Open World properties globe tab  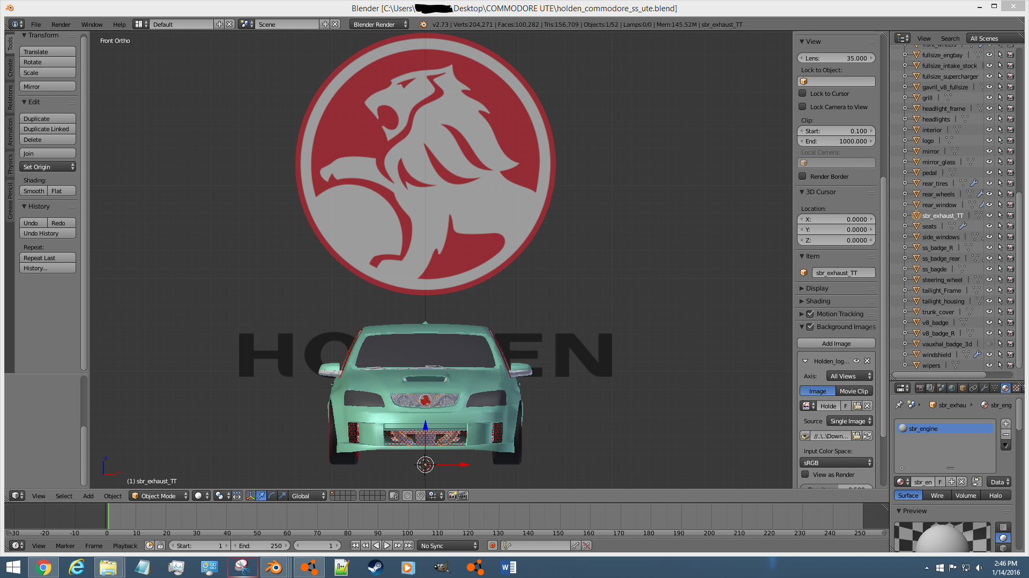[x=952, y=388]
